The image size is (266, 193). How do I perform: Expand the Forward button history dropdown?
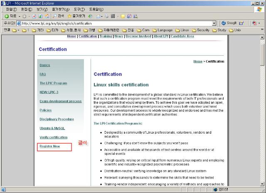(x=29, y=17)
